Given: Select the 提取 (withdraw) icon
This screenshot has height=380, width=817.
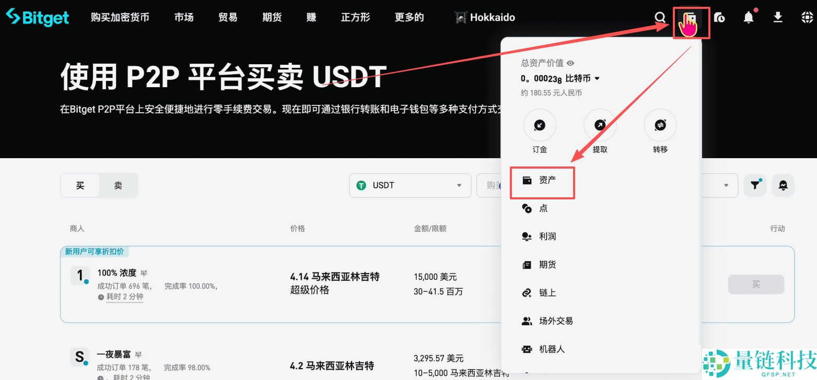Looking at the screenshot, I should (x=600, y=125).
